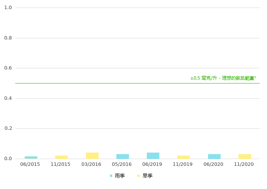Click the 06/2015 x-axis label
The width and height of the screenshot is (267, 189).
pyautogui.click(x=30, y=164)
